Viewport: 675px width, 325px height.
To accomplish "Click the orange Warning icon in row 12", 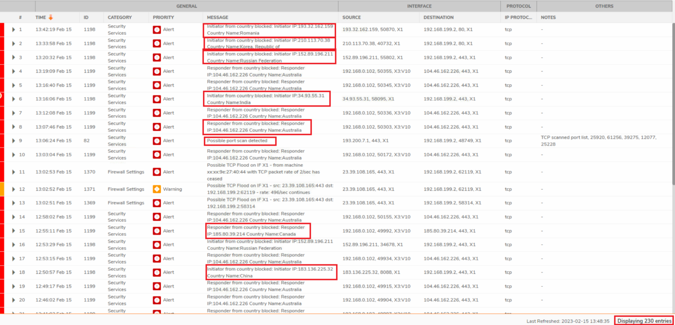I will click(x=157, y=189).
